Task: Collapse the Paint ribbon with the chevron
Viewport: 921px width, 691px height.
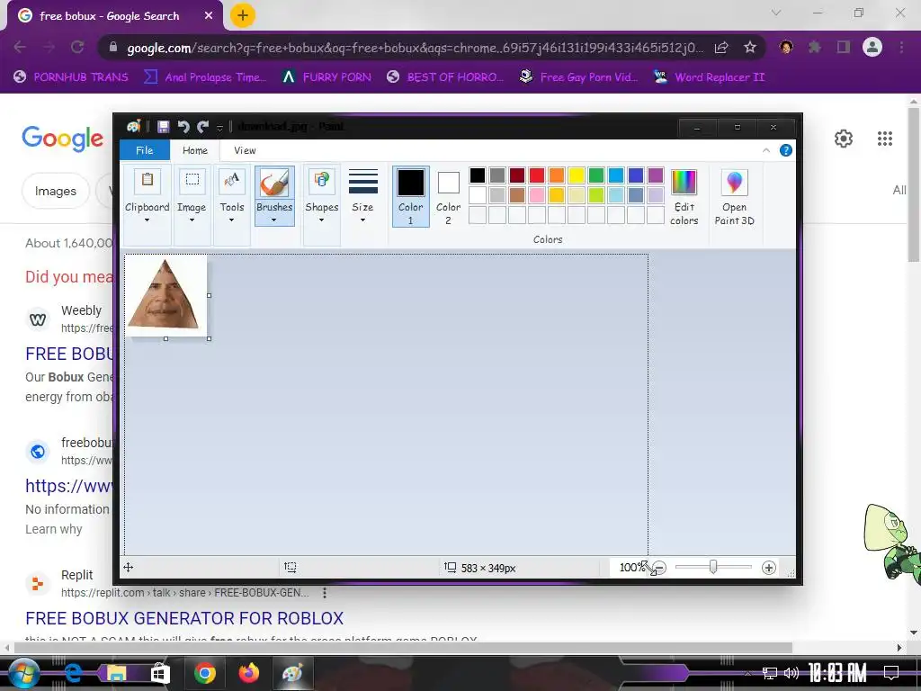Action: pyautogui.click(x=766, y=150)
